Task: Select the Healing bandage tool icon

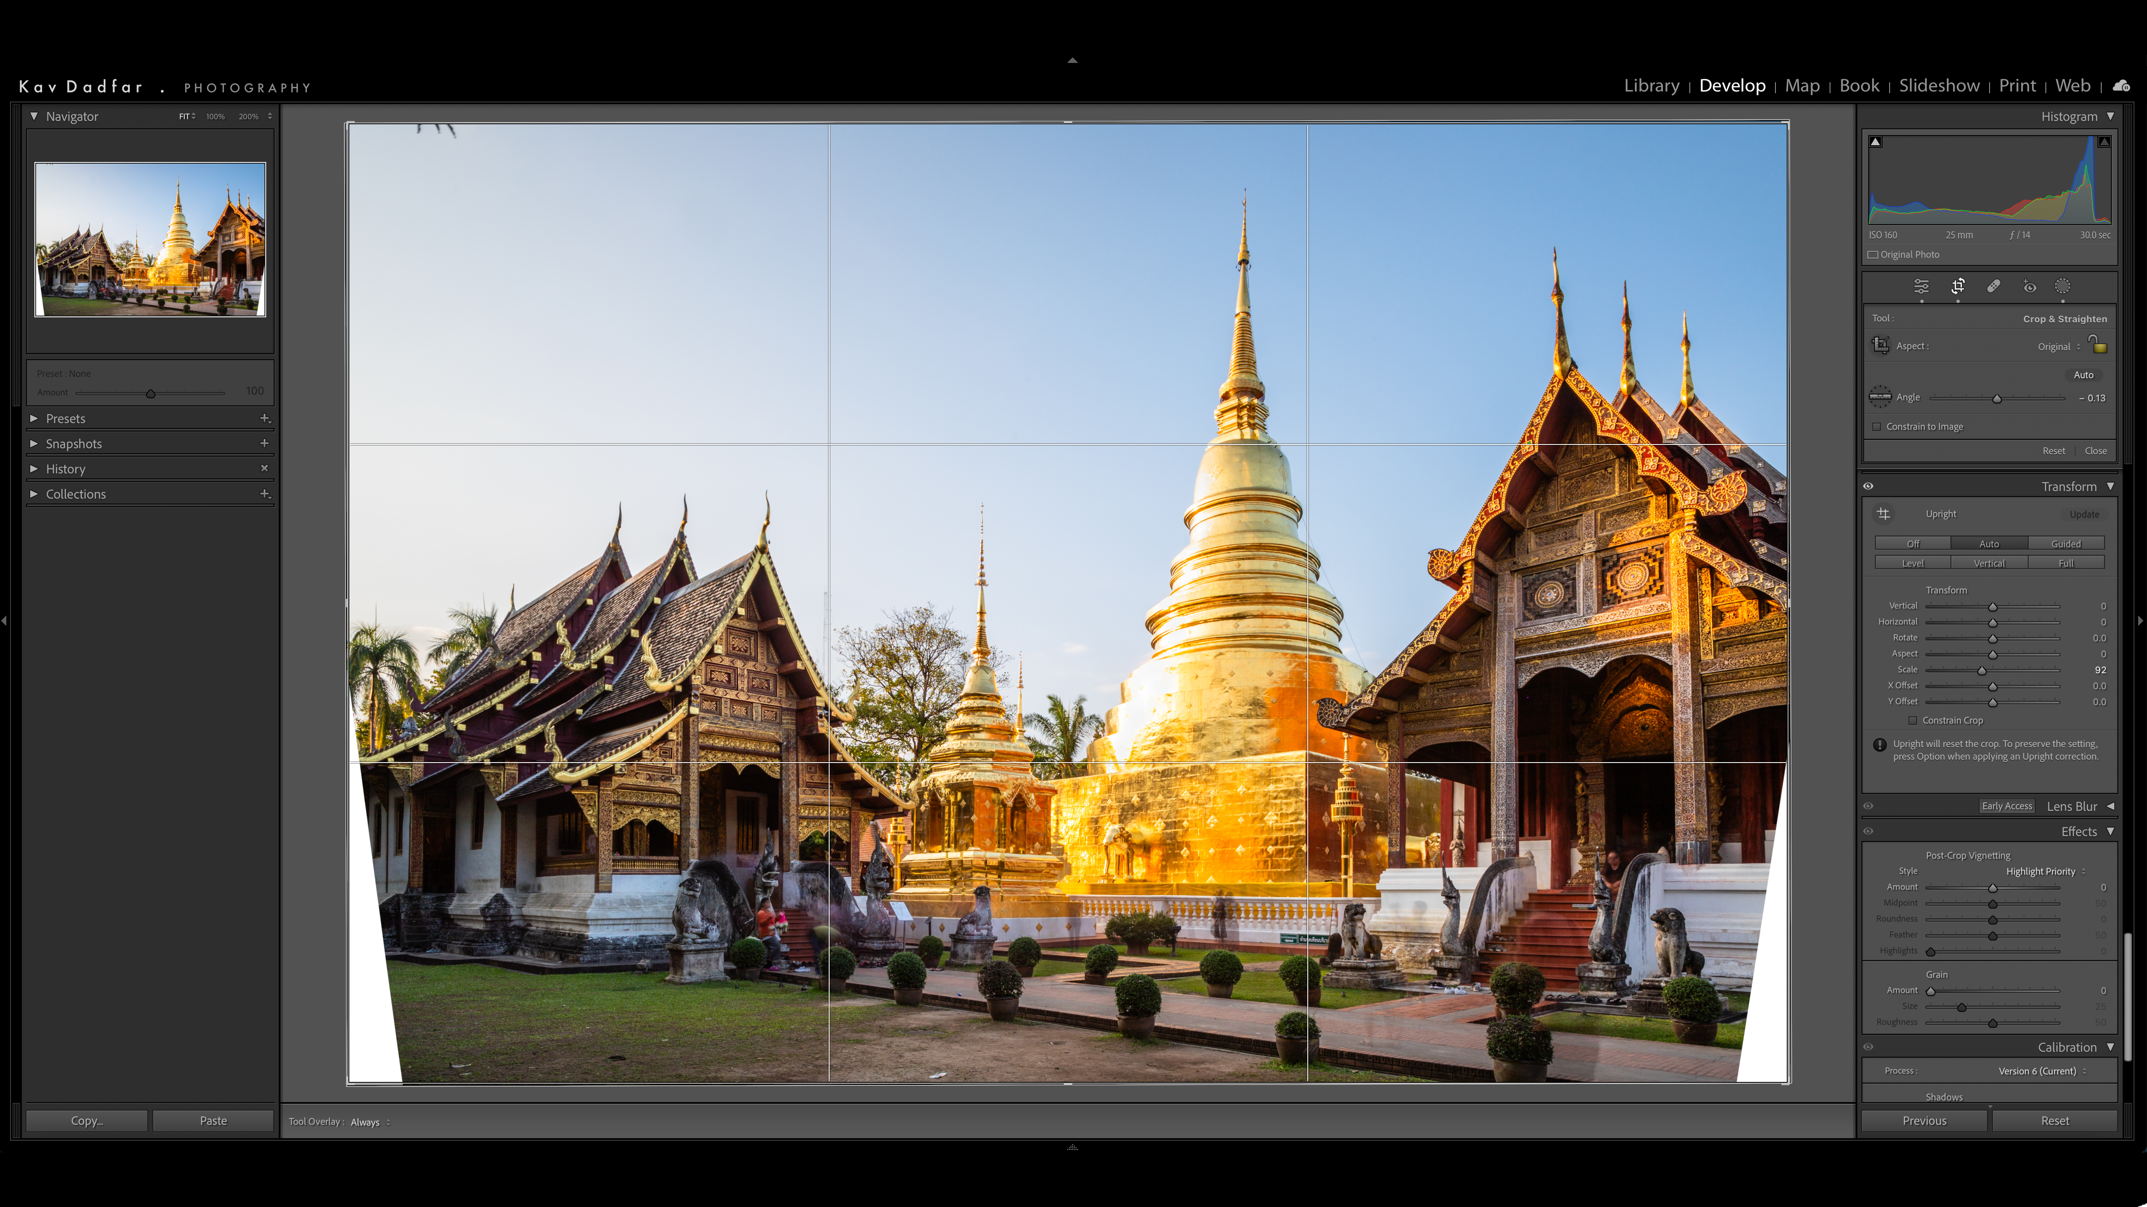Action: coord(1994,287)
